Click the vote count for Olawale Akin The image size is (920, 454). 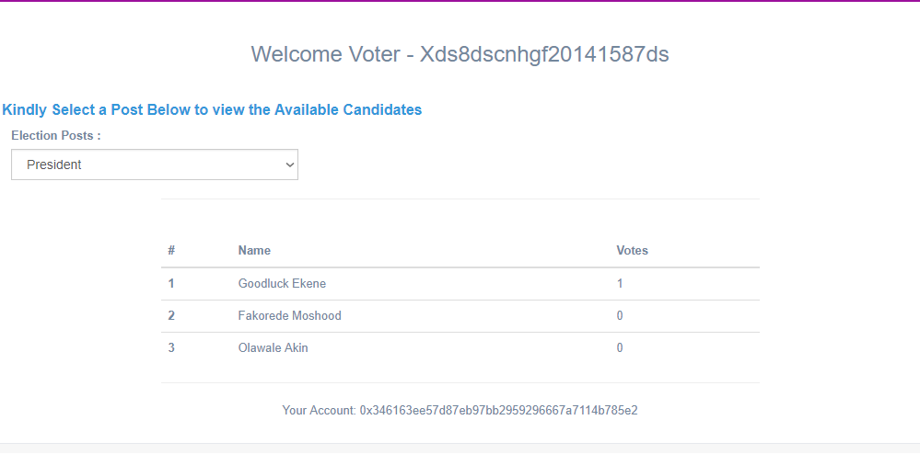pos(620,348)
